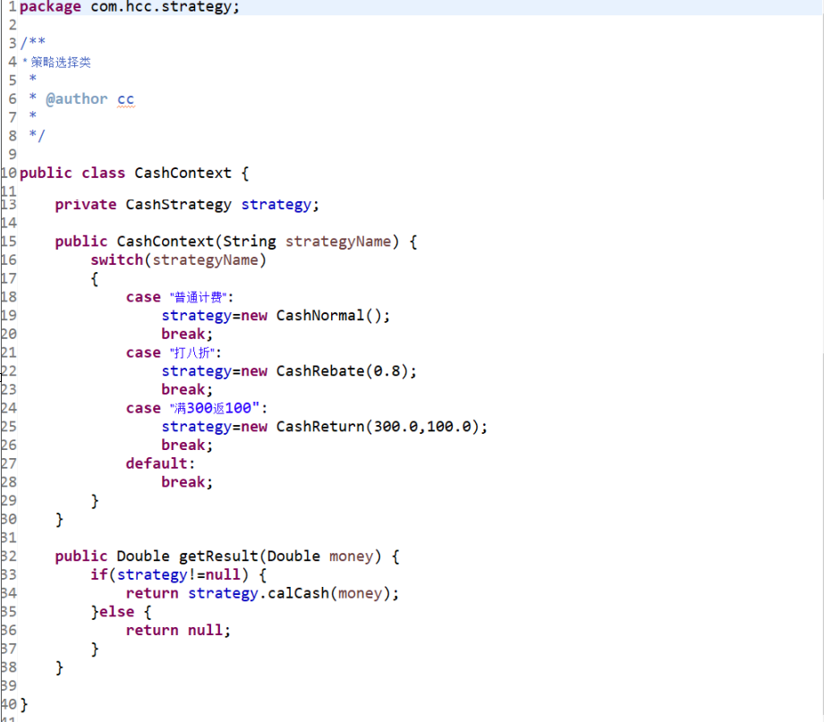Click the switch keyword on line 16

(116, 260)
